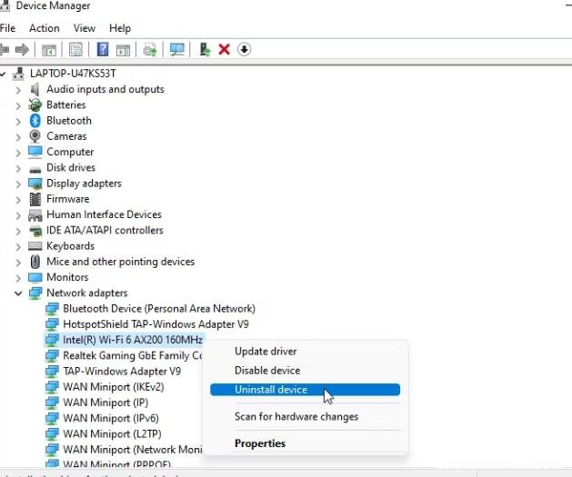Expand the Display adapters node chevron
The image size is (572, 477).
click(18, 184)
